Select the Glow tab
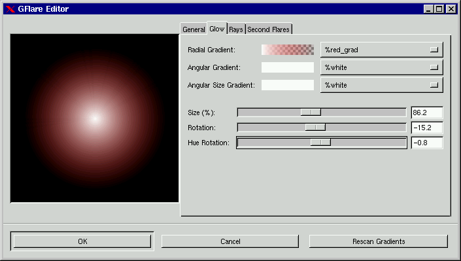The height and width of the screenshot is (261, 461). click(217, 29)
